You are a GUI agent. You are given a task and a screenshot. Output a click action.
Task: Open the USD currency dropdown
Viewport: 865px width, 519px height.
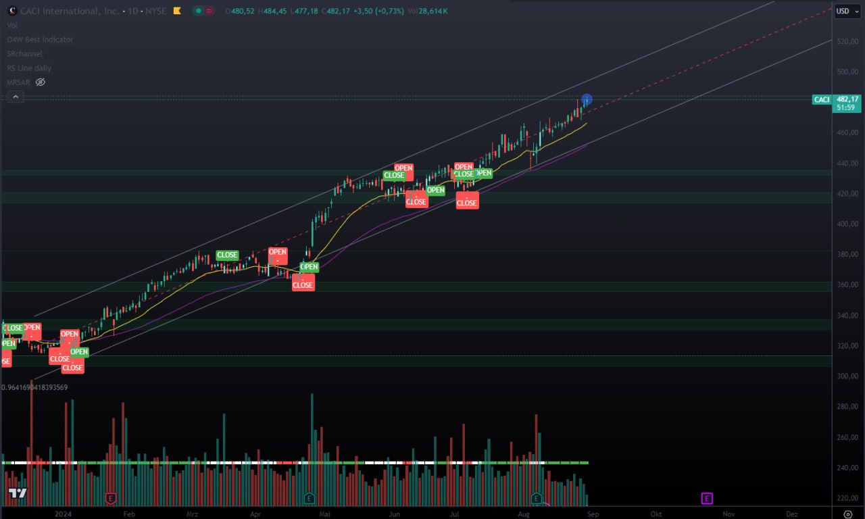[x=842, y=11]
